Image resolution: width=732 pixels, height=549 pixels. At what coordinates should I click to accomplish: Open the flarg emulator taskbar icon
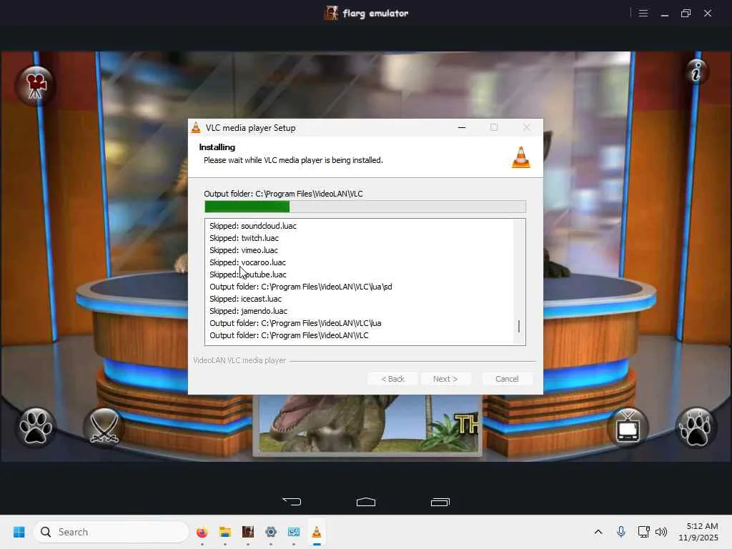248,532
